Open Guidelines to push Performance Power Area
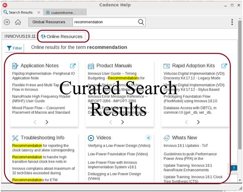This screenshot has width=243, height=192. [x=190, y=156]
